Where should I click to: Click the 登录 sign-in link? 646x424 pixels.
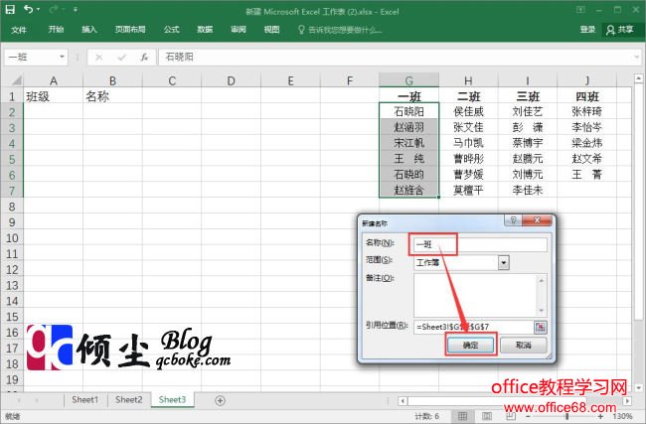click(x=587, y=30)
